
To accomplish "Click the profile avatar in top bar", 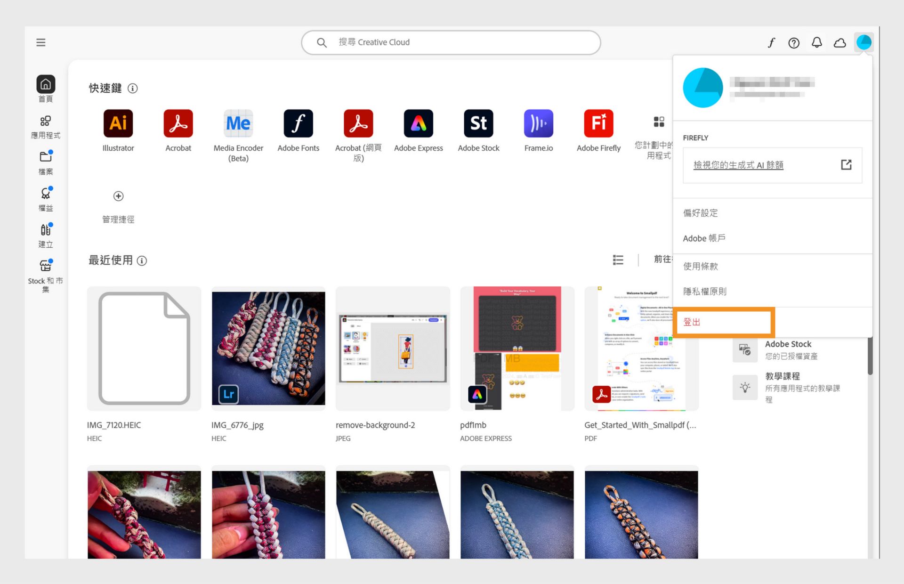I will (864, 42).
